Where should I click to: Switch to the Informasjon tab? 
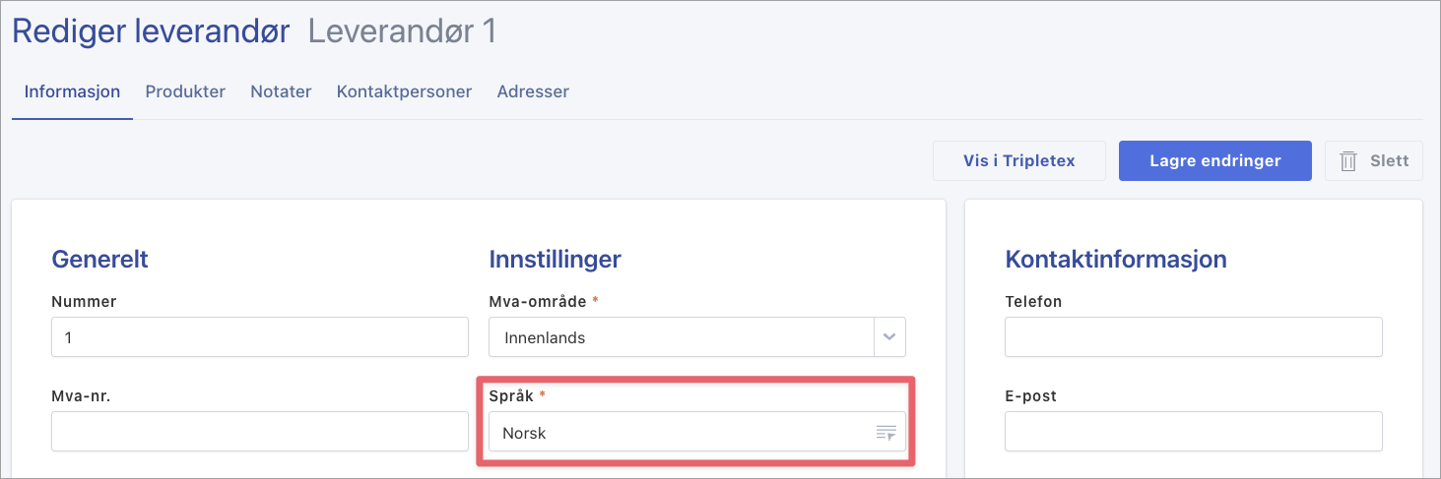(72, 91)
